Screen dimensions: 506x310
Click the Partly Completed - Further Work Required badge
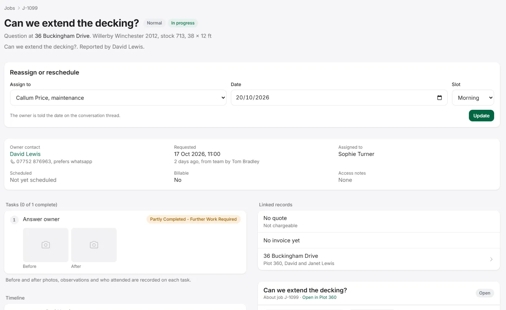193,219
